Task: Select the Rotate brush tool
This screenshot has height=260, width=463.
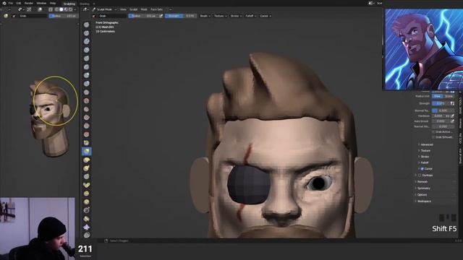Action: pos(87,202)
